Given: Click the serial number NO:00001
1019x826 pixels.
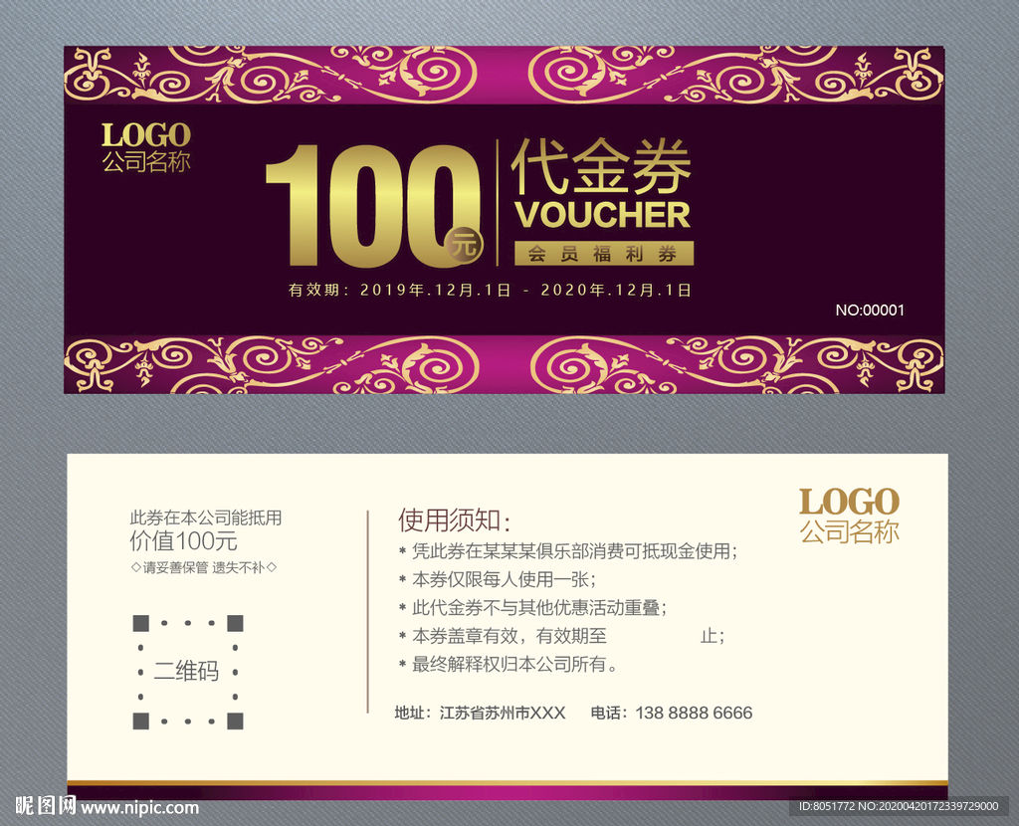Looking at the screenshot, I should tap(870, 310).
